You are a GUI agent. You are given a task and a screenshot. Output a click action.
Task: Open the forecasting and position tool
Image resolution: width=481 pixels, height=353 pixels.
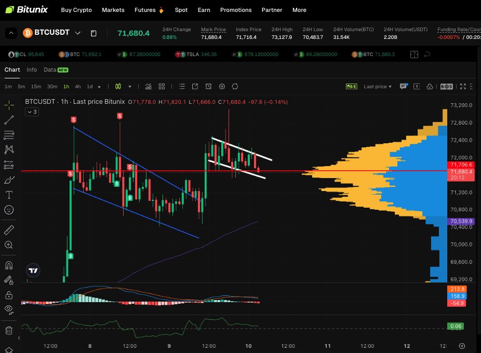pyautogui.click(x=9, y=165)
